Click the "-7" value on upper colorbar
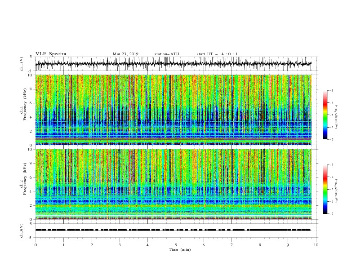This screenshot has height=275, width=356. tap(332, 139)
